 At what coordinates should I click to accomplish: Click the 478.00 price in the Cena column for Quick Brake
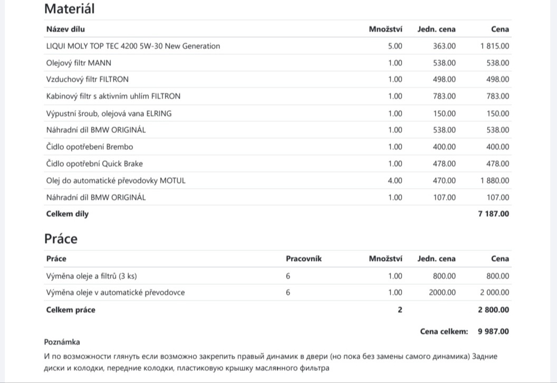click(x=498, y=164)
